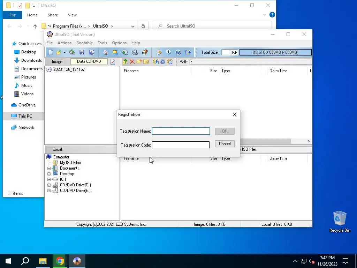Screen dimensions: 357x268
Task: Click the New image toolbar icon
Action: point(51,52)
